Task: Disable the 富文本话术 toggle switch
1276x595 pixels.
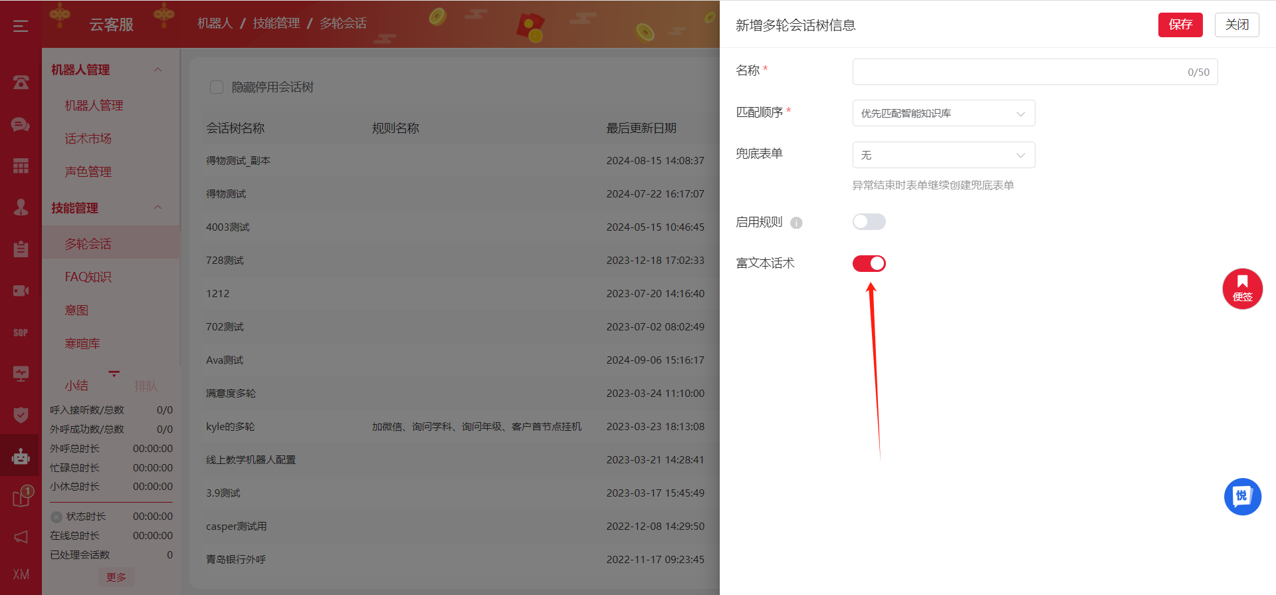Action: [869, 264]
